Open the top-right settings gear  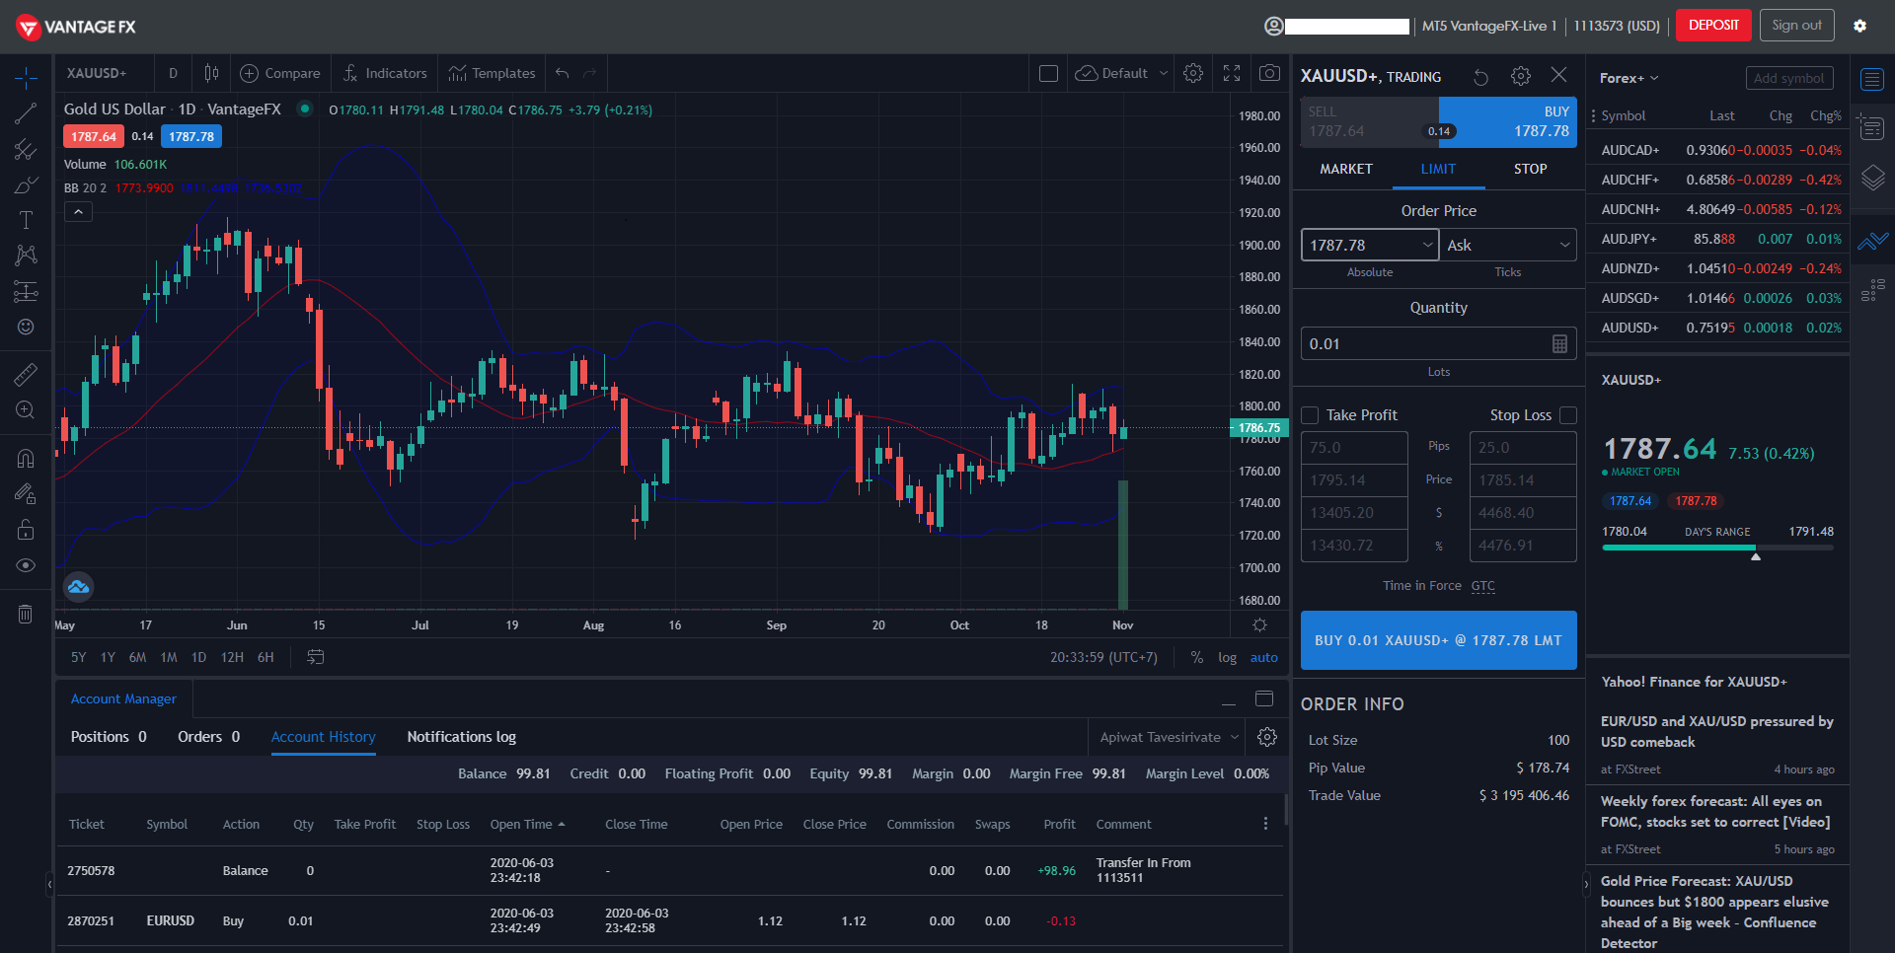[1859, 26]
